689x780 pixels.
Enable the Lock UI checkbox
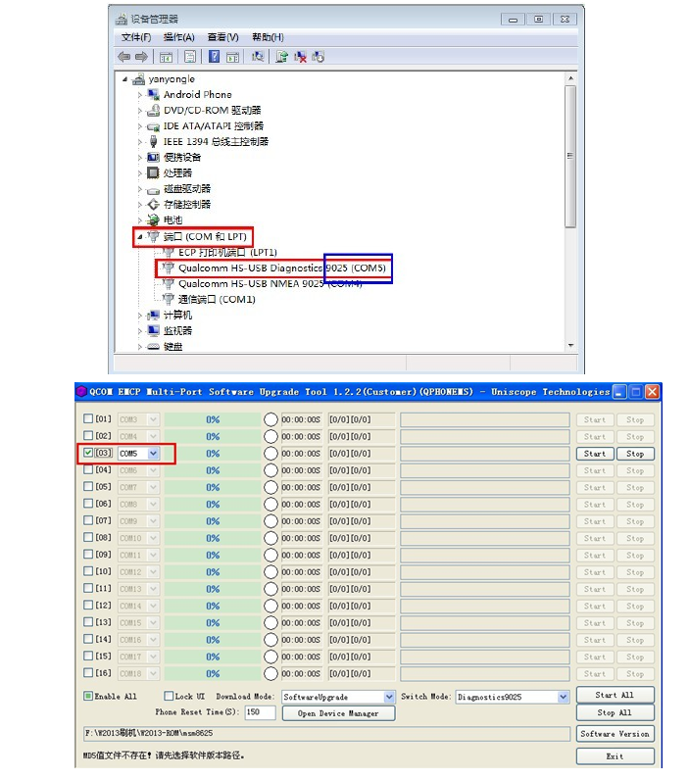[169, 697]
